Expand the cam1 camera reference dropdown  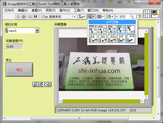[x=37, y=31]
